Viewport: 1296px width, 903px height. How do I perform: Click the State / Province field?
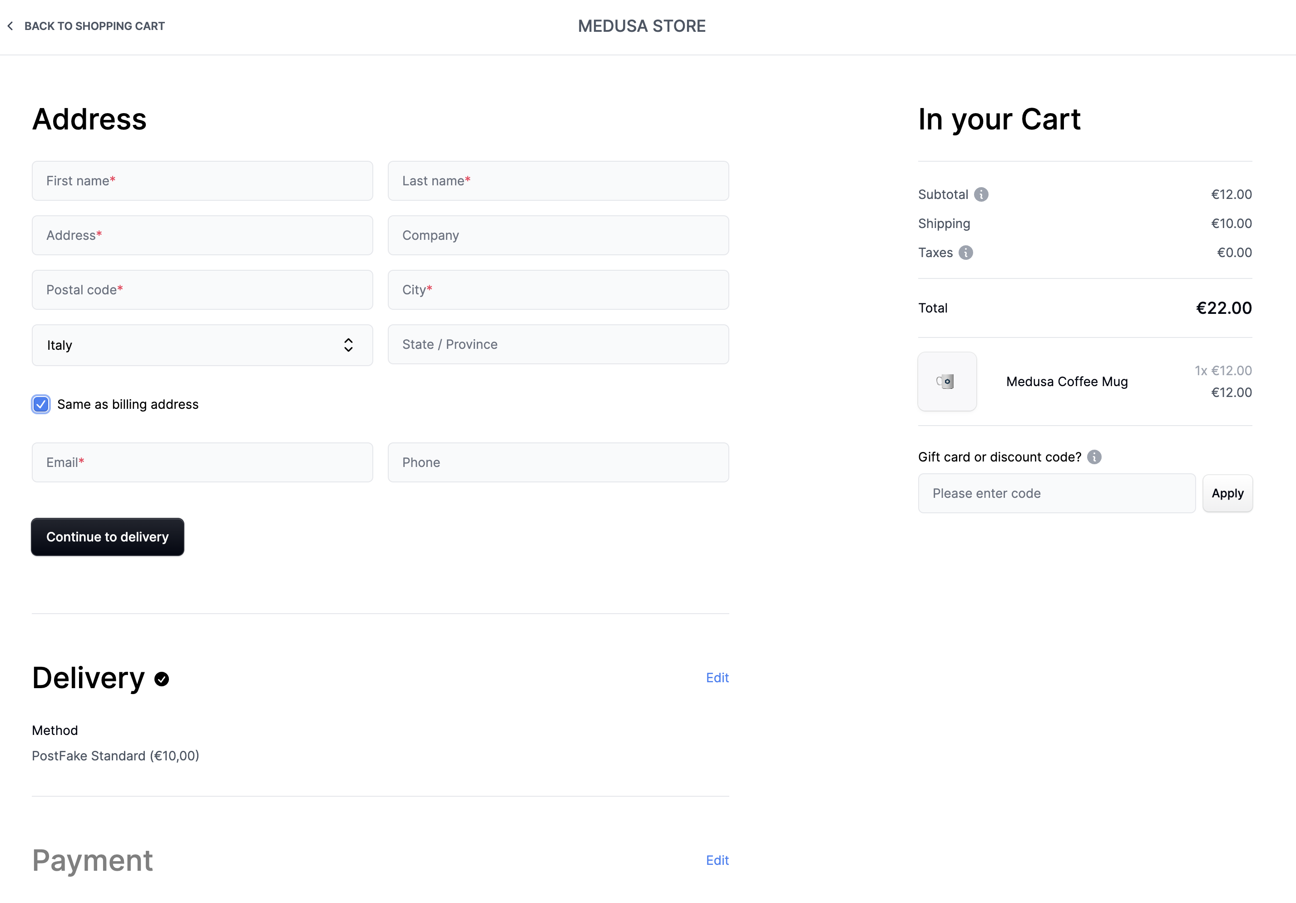tap(558, 344)
